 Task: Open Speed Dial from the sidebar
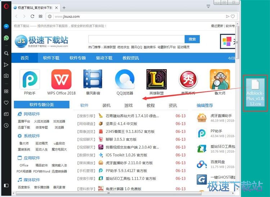tap(6, 91)
